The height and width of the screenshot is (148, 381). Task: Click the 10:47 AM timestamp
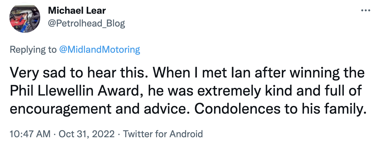point(30,134)
